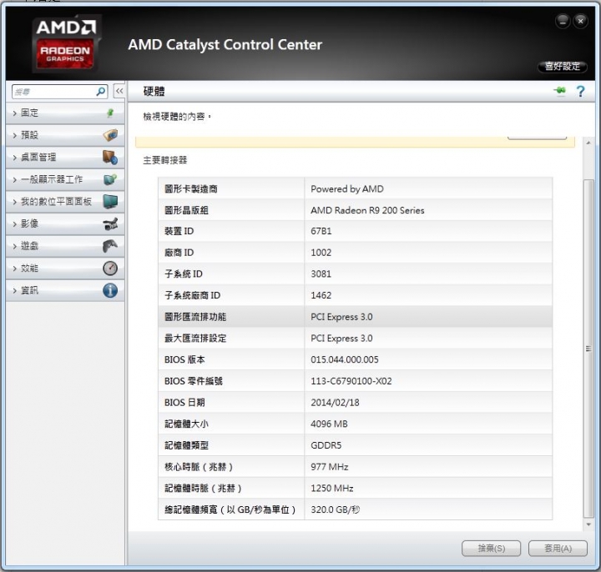The image size is (601, 572).
Task: Click subsystem ID value 3081
Action: click(x=321, y=274)
